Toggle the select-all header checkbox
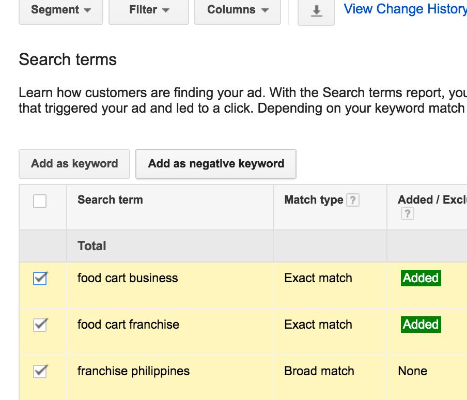467x400 pixels. tap(40, 201)
